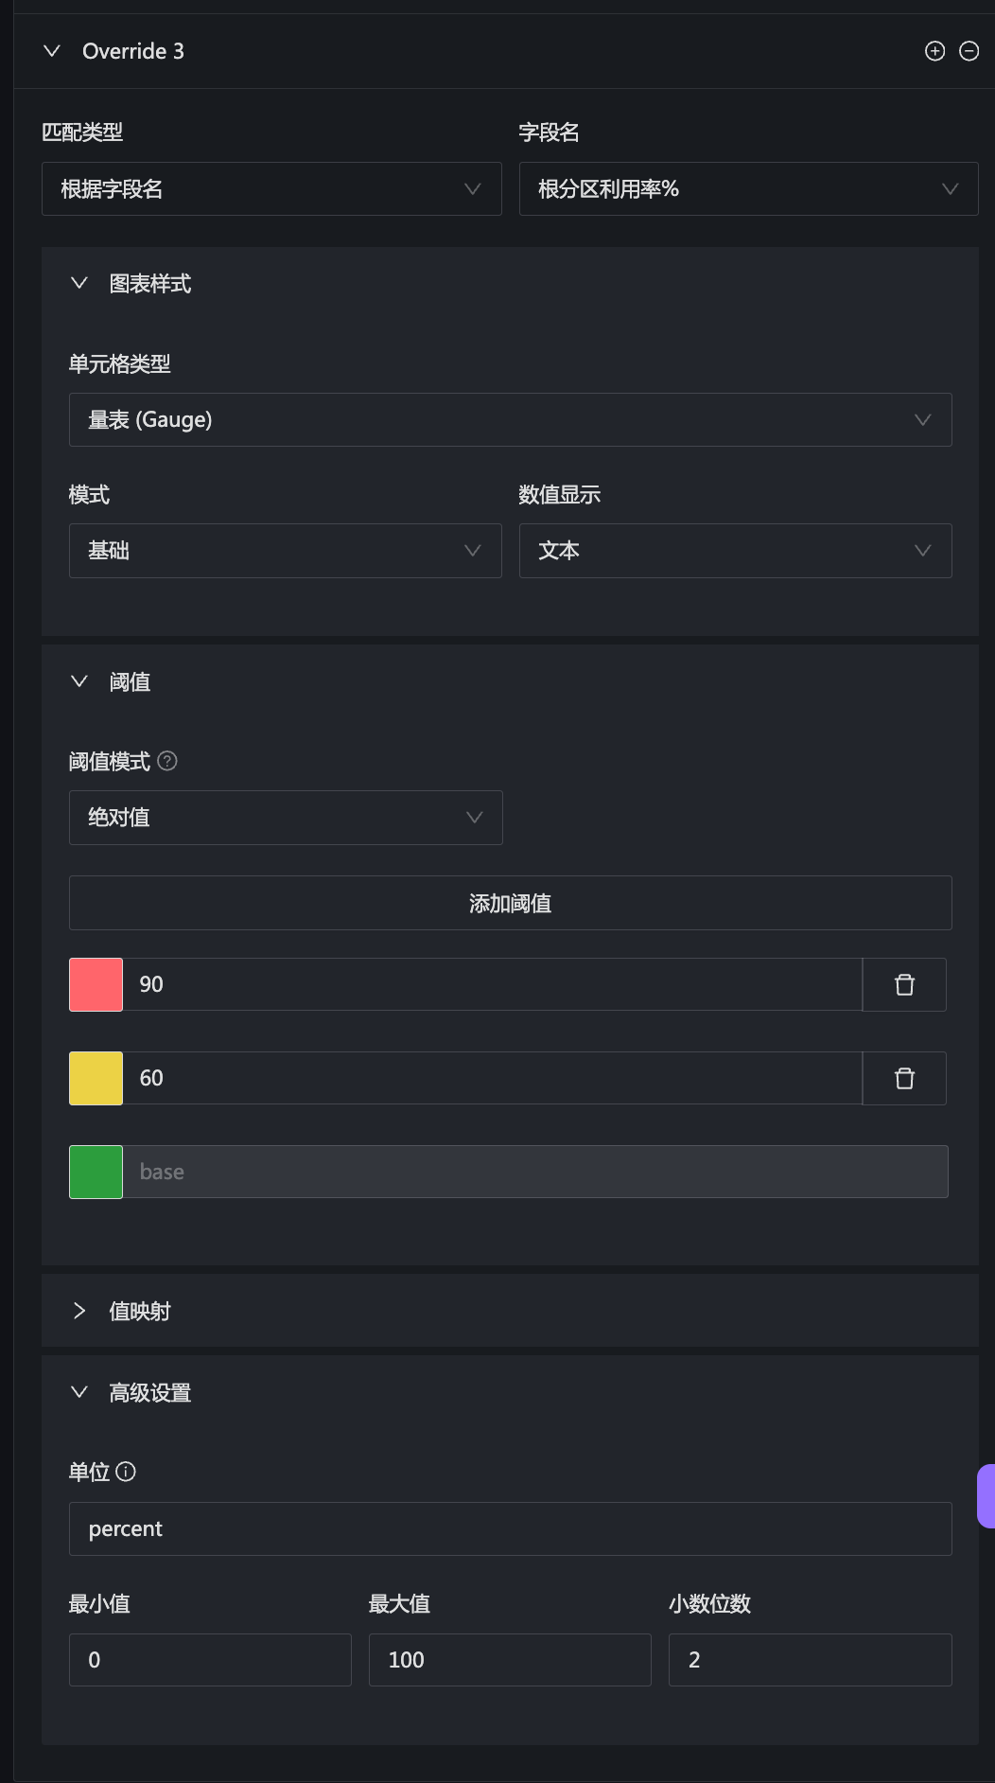The width and height of the screenshot is (995, 1783).
Task: Expand the 值映射 section
Action: click(x=79, y=1311)
